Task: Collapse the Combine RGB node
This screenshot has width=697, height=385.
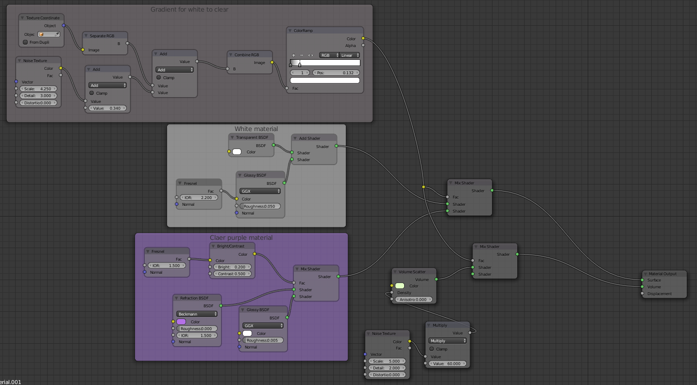Action: 231,55
